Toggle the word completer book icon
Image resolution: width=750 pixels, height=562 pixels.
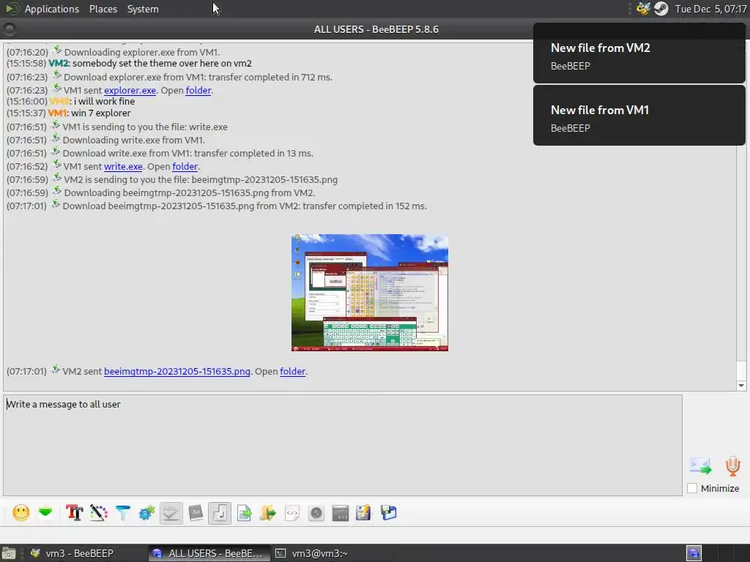pyautogui.click(x=196, y=513)
